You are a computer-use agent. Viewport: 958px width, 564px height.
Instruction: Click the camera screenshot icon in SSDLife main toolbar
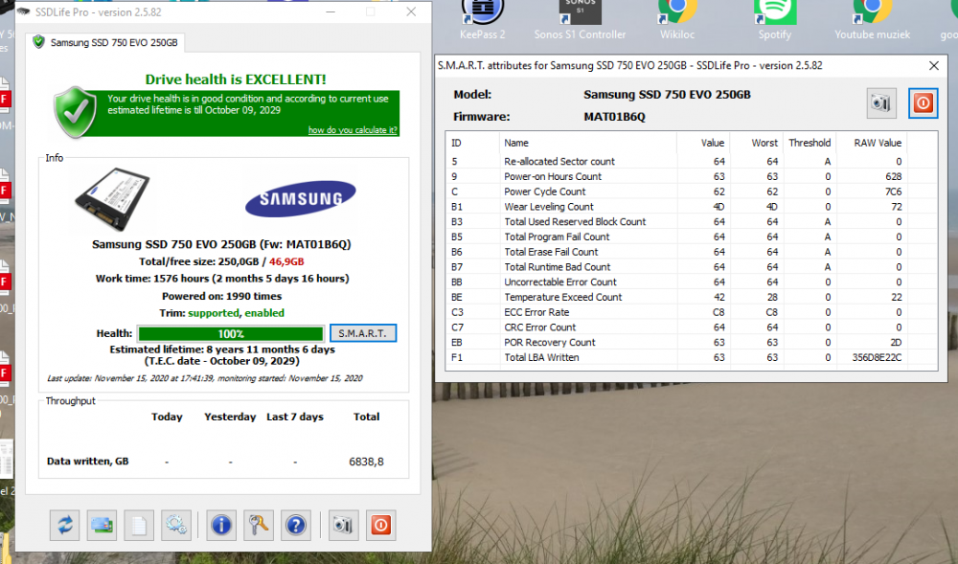click(343, 525)
